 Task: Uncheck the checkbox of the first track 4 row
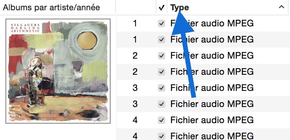click(162, 120)
